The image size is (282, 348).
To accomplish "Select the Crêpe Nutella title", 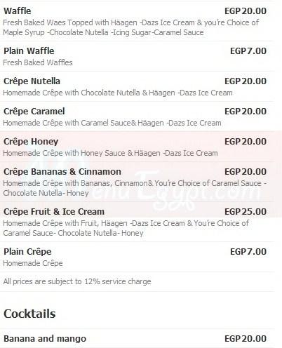I will click(x=32, y=81).
